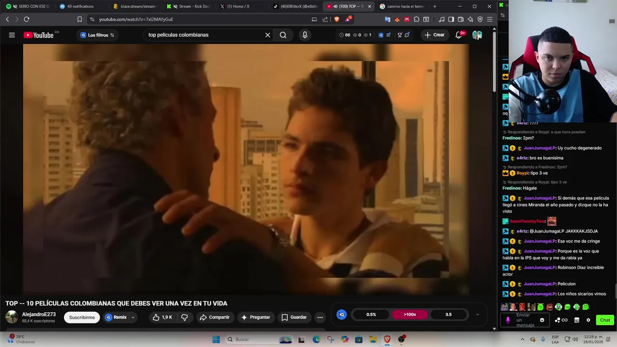This screenshot has width=617, height=347.
Task: Select the 3.5 stats pill
Action: [448, 314]
